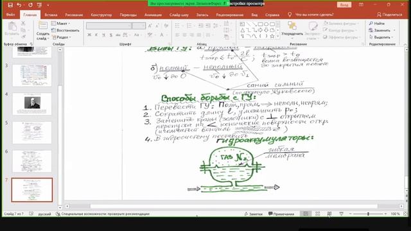Click the numbered list icon
411x231 pixels.
click(189, 26)
